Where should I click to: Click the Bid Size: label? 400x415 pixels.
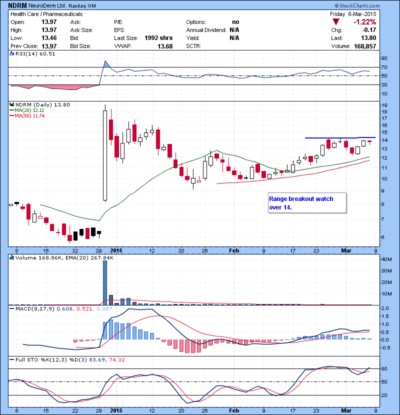click(80, 46)
